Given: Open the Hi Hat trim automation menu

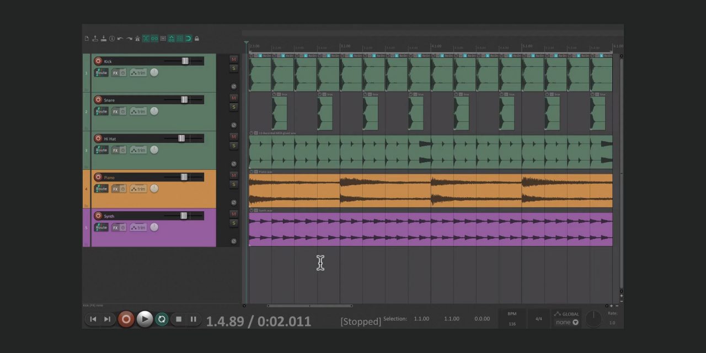Looking at the screenshot, I should [138, 150].
